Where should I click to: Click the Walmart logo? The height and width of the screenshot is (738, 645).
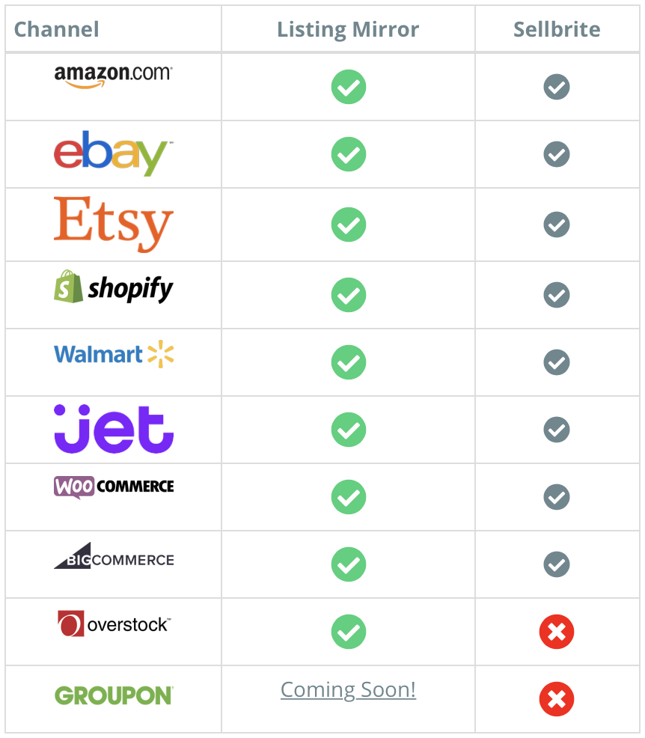pos(114,354)
